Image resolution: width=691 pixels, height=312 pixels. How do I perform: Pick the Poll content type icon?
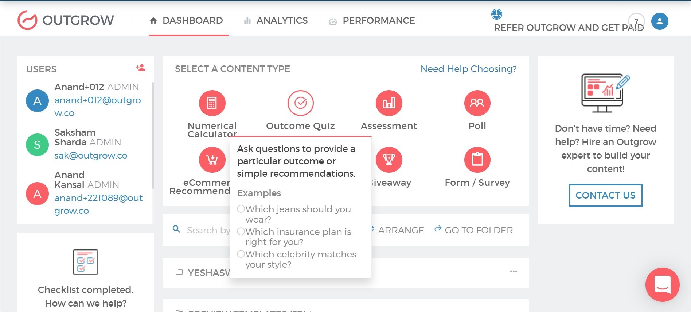[x=477, y=103]
